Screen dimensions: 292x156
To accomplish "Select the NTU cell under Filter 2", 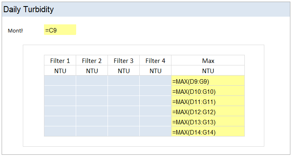I will [x=92, y=70].
